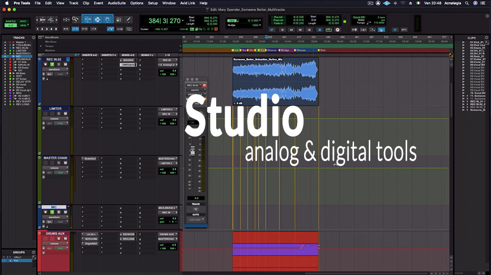Click the Fast Forward transport button
This screenshot has height=275, width=491.
click(301, 30)
